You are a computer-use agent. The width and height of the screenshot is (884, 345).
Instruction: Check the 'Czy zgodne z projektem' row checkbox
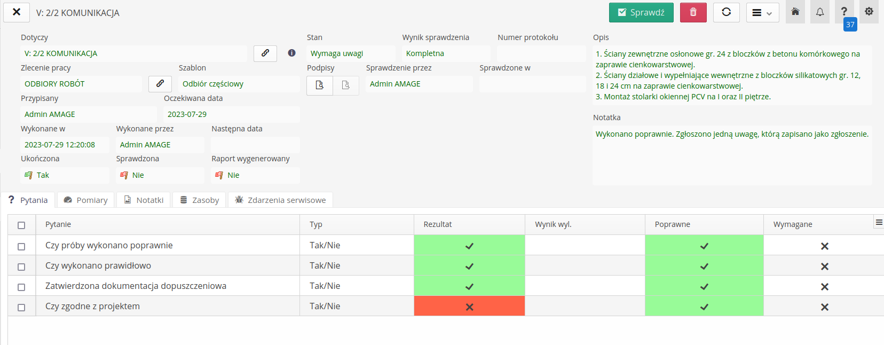21,307
